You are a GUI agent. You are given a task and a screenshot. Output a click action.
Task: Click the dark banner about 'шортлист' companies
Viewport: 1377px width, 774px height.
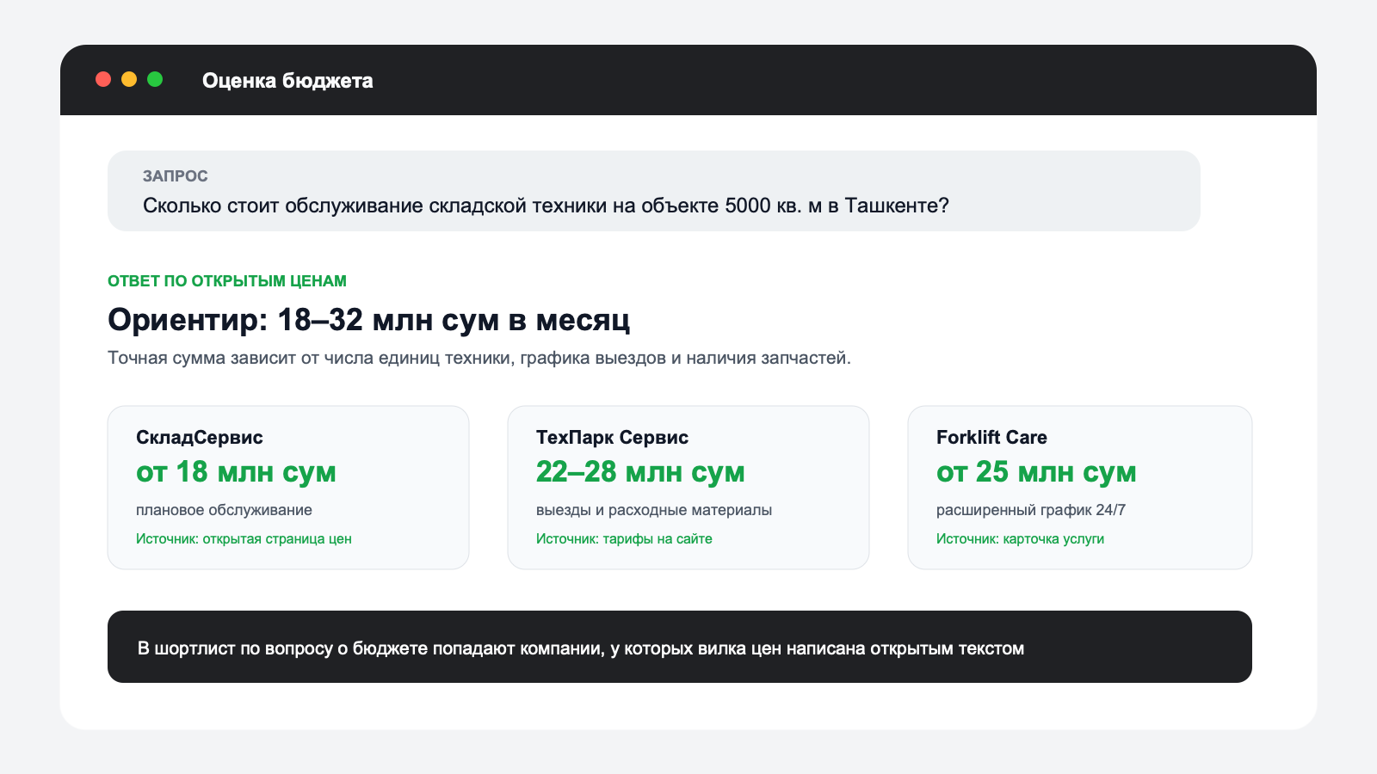coord(680,647)
